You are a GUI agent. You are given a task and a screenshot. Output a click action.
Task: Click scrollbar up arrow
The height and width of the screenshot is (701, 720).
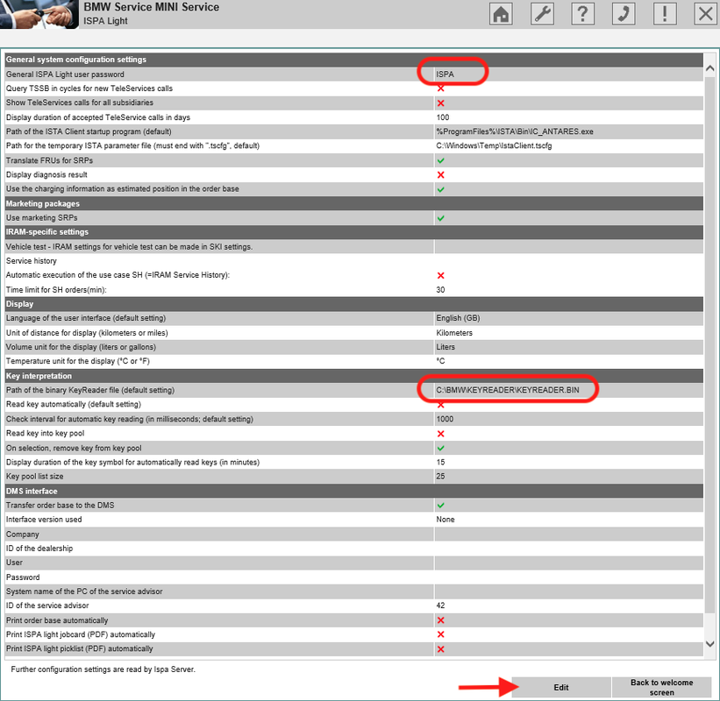(709, 68)
